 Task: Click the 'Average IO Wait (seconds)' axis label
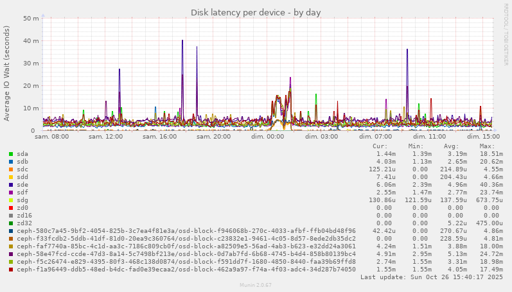tap(7, 73)
